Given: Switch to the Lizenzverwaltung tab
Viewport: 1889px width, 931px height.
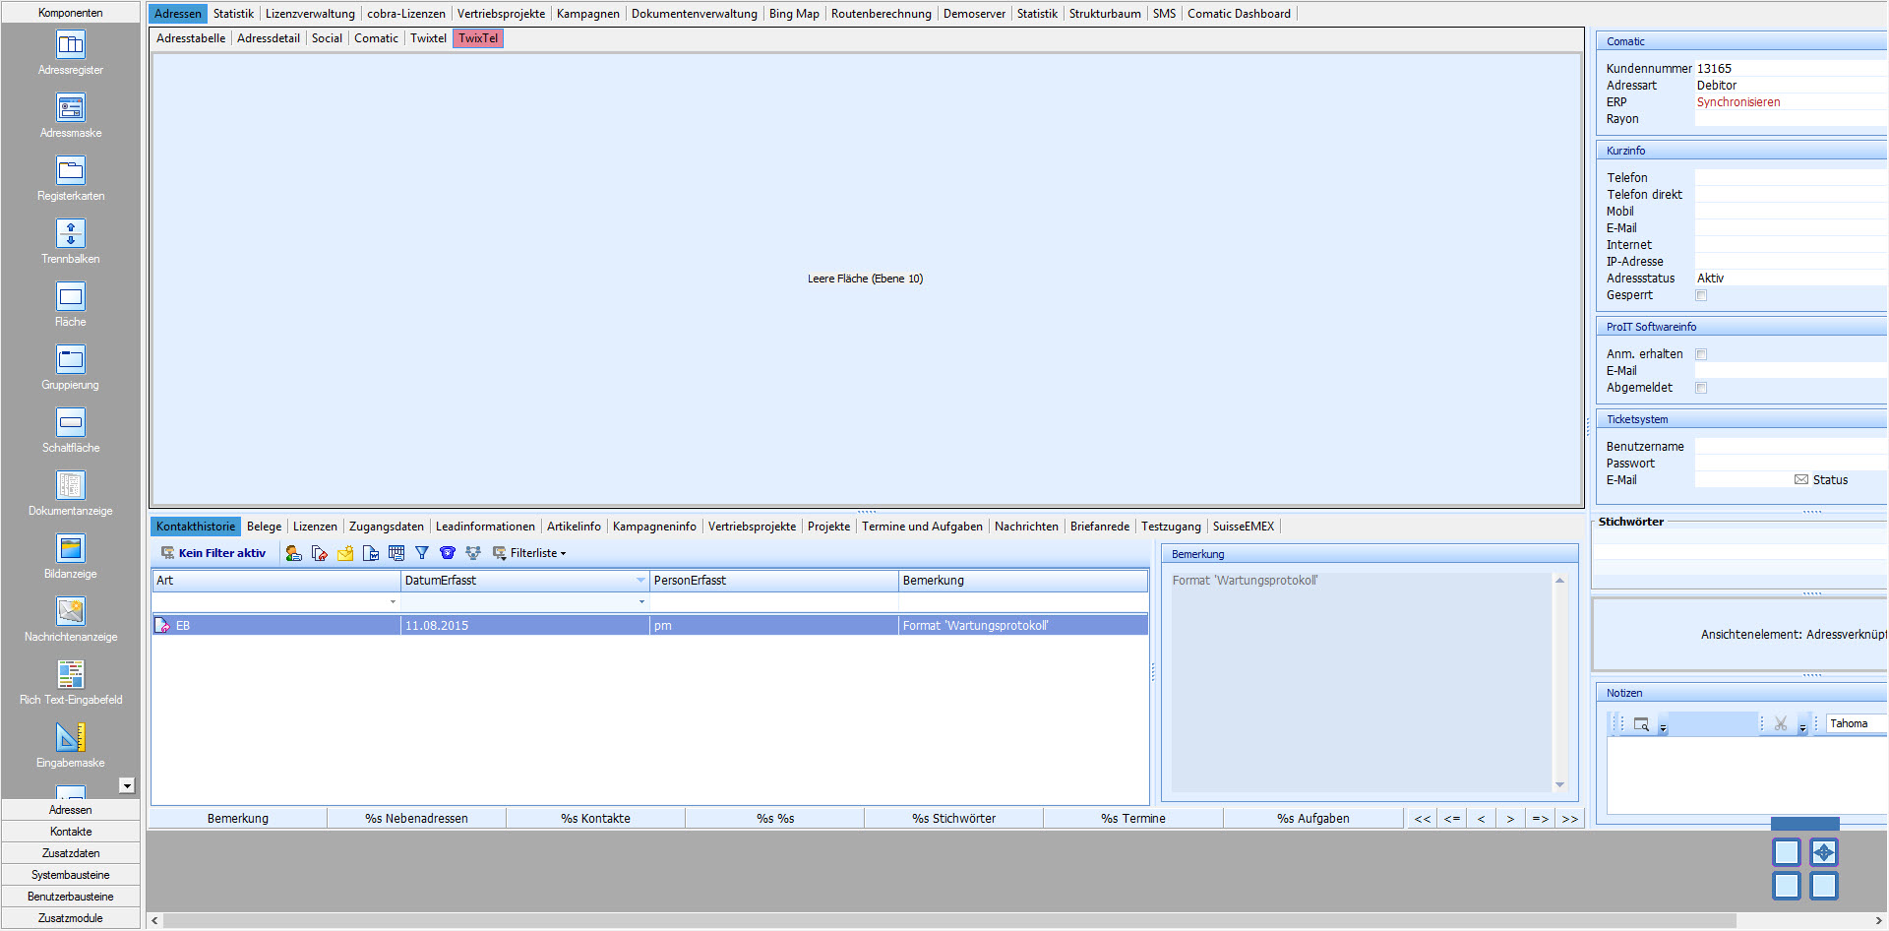Looking at the screenshot, I should 310,14.
